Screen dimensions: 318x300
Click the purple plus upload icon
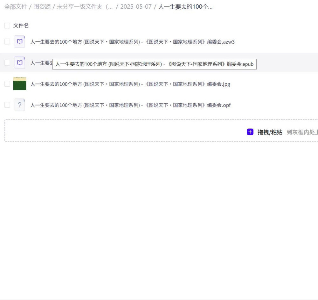coord(250,132)
